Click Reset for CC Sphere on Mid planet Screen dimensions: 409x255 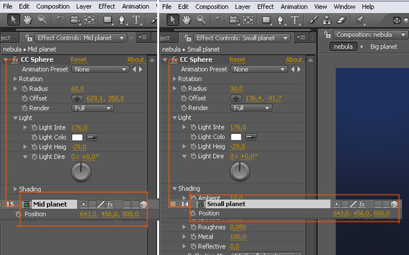pyautogui.click(x=79, y=59)
